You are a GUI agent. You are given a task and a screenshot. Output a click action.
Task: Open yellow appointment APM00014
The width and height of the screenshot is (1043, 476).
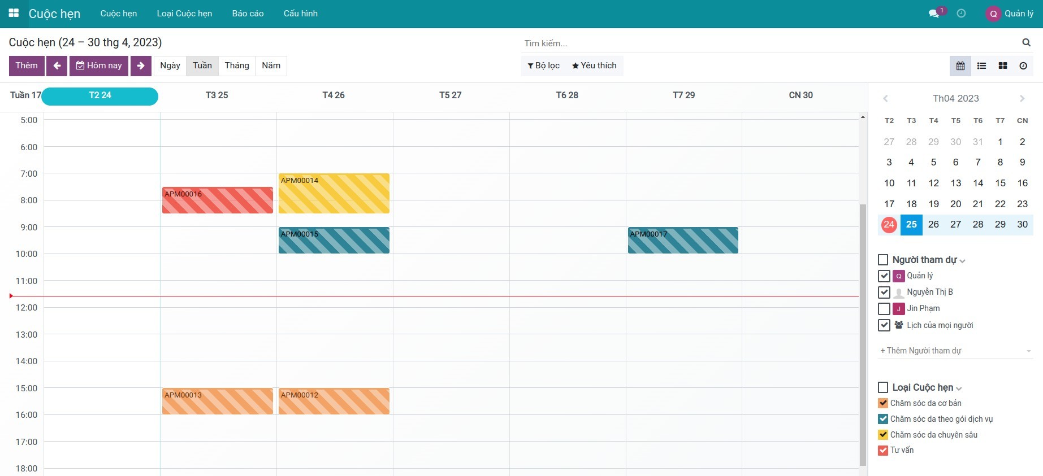[334, 194]
